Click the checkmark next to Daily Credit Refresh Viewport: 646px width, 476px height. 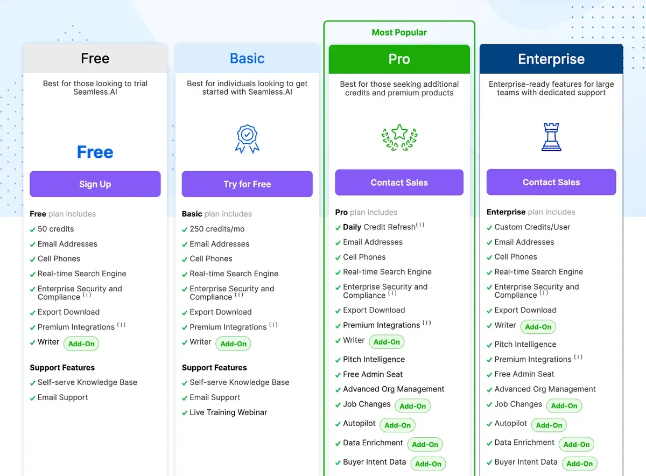[x=338, y=227]
